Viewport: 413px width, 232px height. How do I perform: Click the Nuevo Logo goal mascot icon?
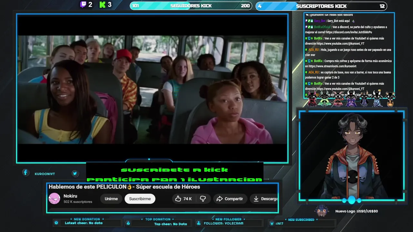322,211
